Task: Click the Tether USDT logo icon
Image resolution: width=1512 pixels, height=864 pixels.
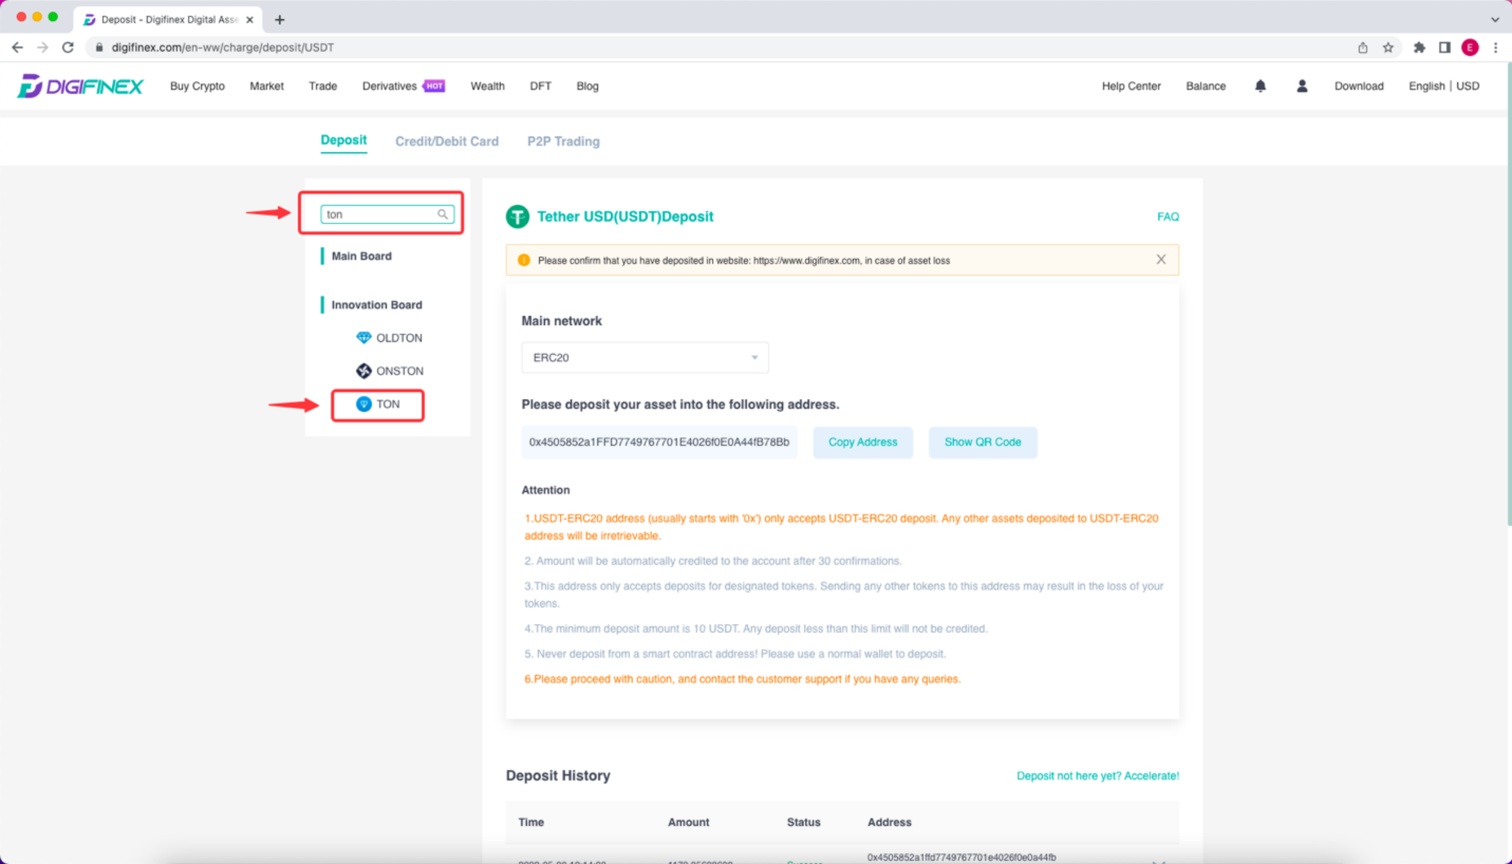Action: click(517, 217)
